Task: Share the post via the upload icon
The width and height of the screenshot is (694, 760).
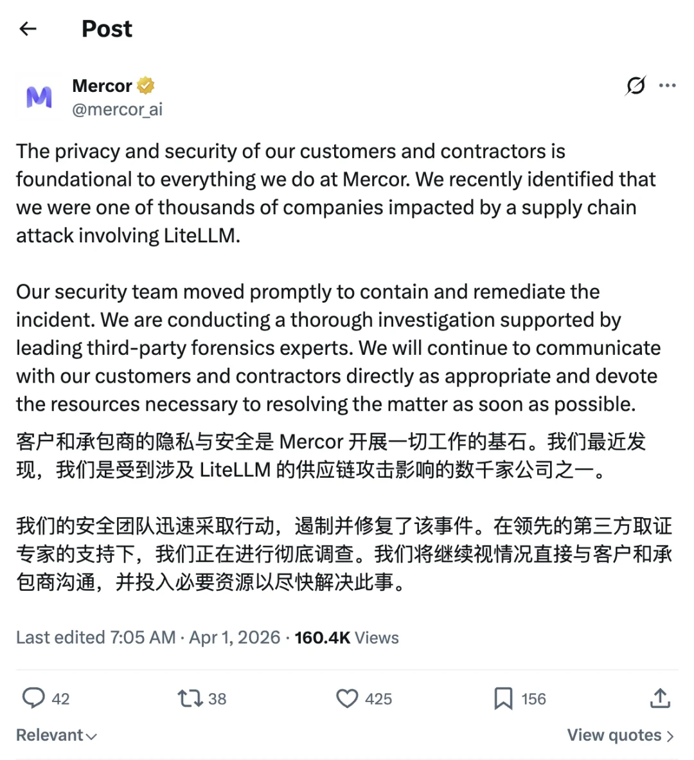Action: point(660,698)
